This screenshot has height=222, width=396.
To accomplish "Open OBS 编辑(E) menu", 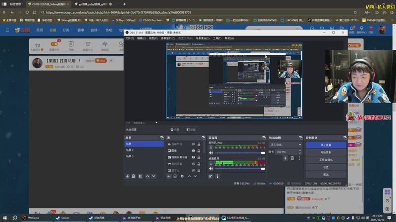I will tap(141, 38).
